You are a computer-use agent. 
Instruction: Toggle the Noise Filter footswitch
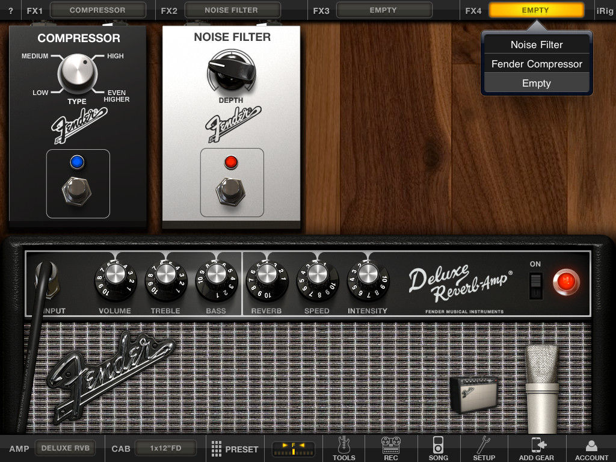tap(231, 191)
